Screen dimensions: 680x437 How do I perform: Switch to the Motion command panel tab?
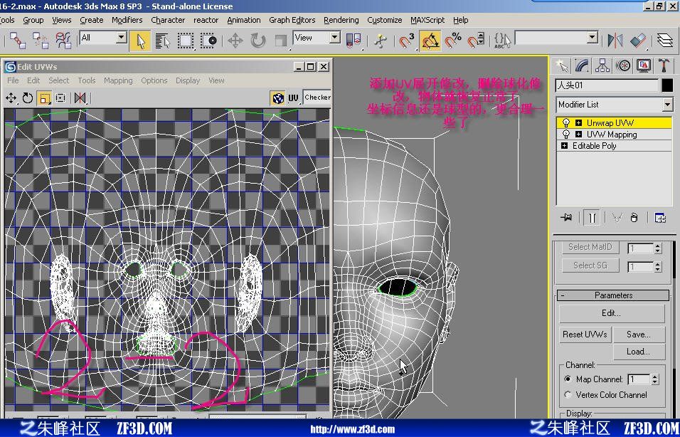pyautogui.click(x=623, y=65)
